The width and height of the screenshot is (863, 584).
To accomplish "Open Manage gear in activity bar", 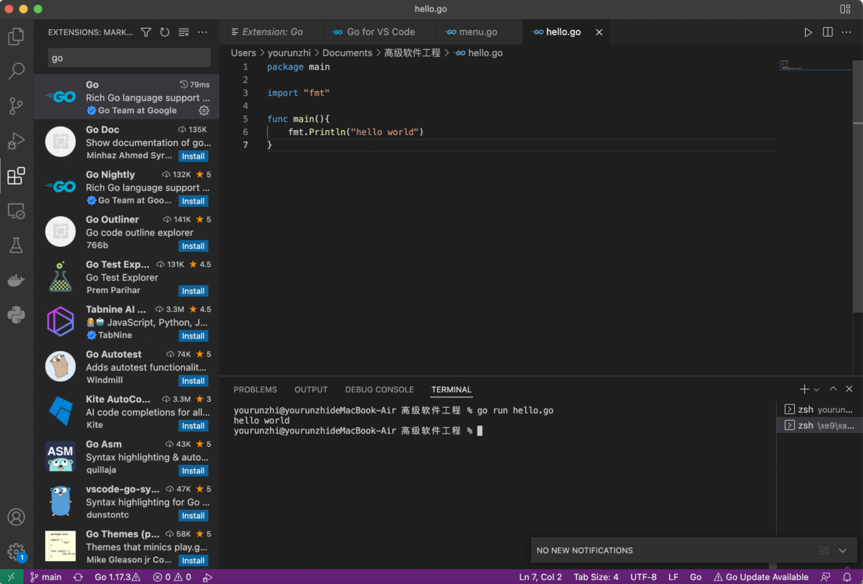I will click(x=16, y=552).
